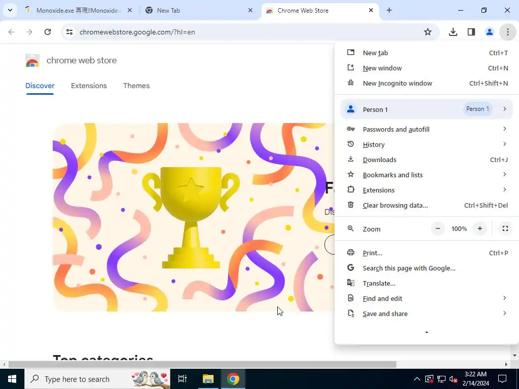519x389 pixels.
Task: Expand the History submenu
Action: click(427, 144)
